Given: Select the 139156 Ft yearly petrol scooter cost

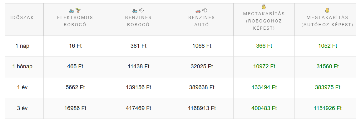Looking at the screenshot, I should 139,87.
